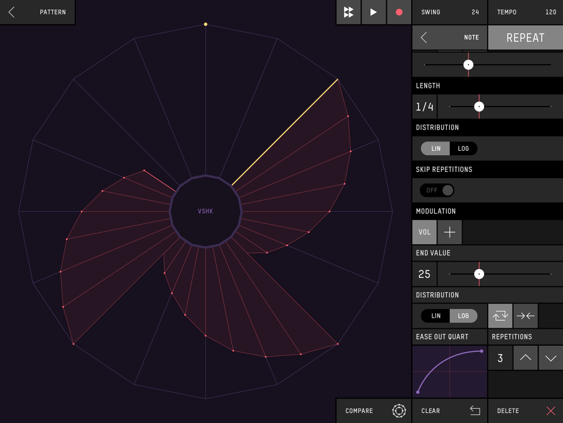Start playback with the play button
The width and height of the screenshot is (563, 423).
coord(373,12)
